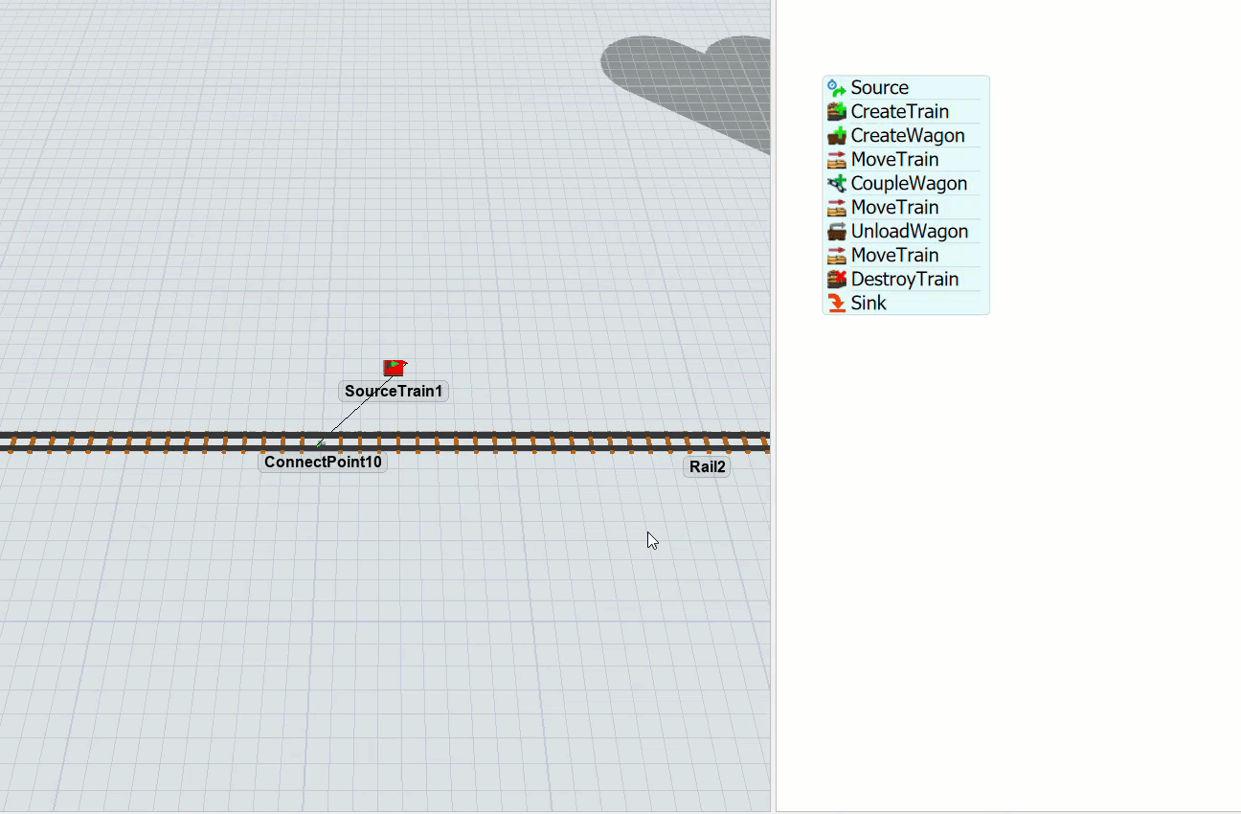
Task: Click the SourceTrain1 name label
Action: (x=394, y=392)
